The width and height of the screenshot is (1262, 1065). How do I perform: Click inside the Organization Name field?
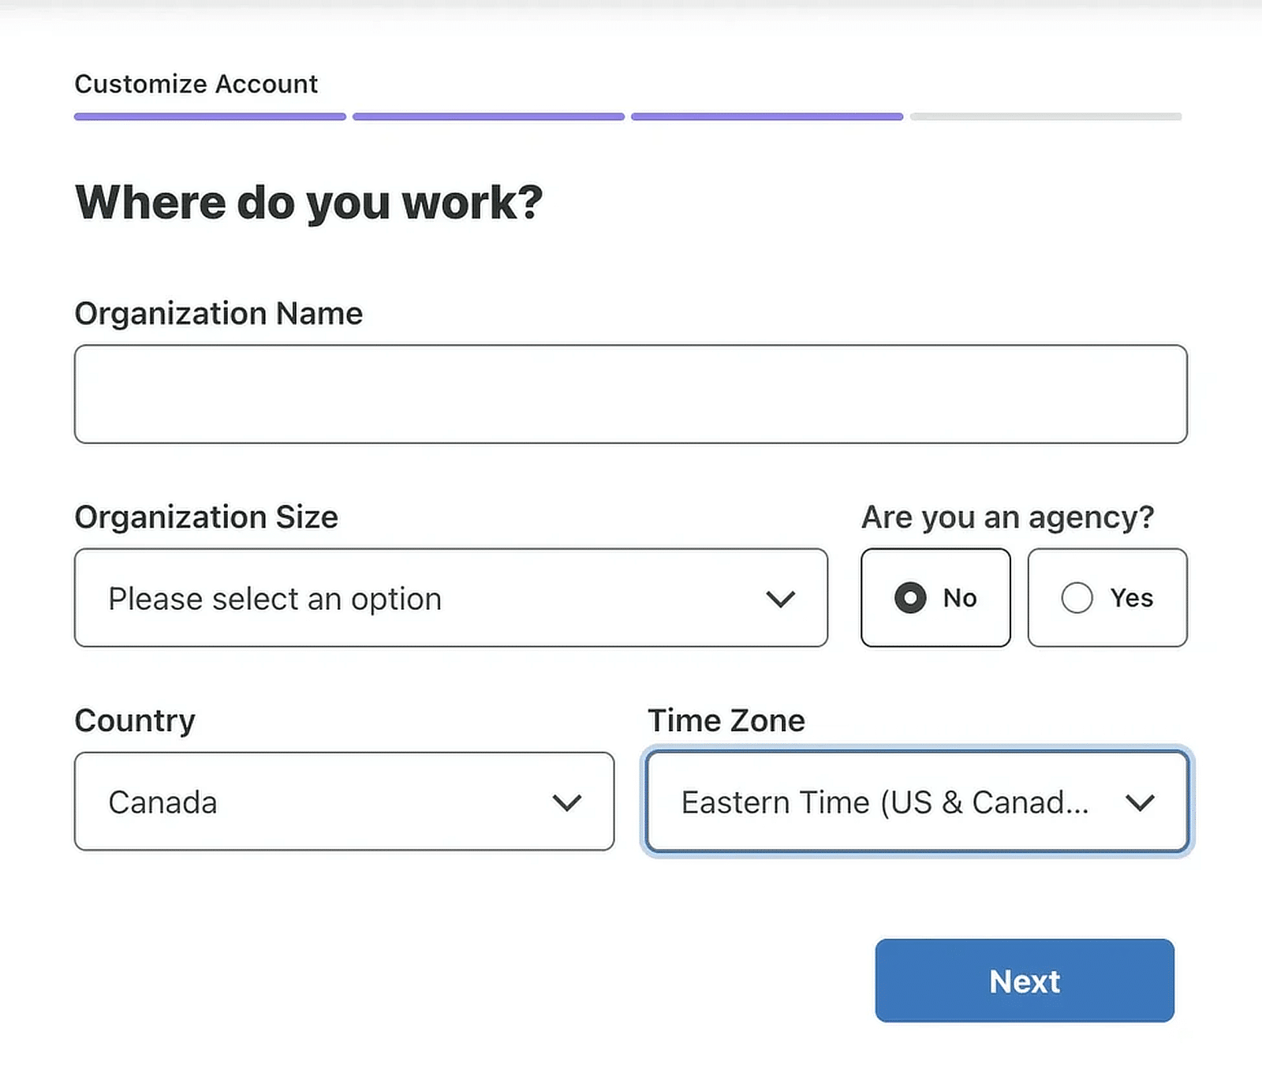[631, 393]
